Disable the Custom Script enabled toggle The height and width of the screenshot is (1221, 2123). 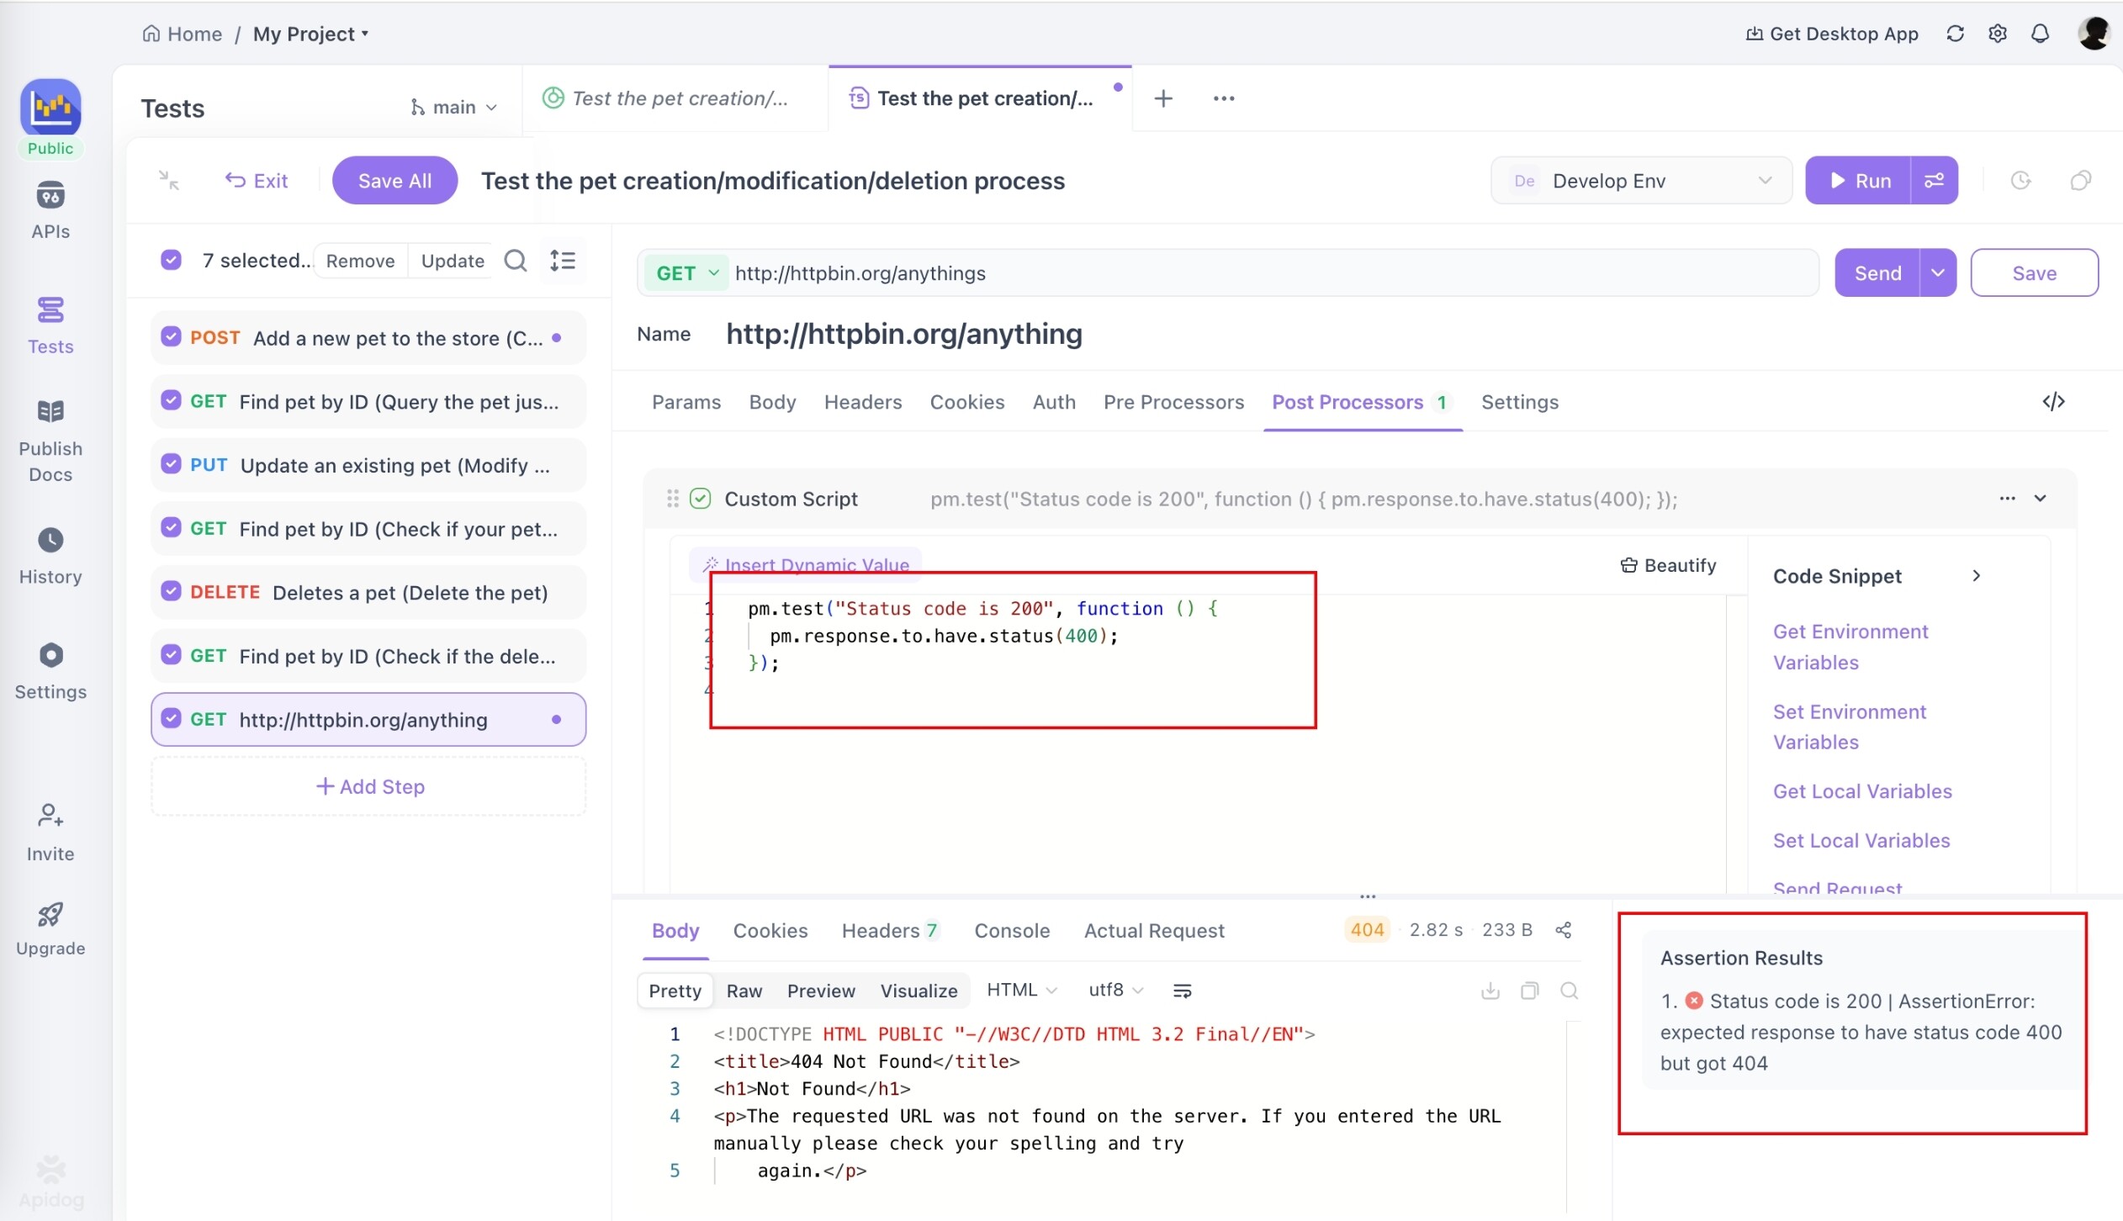pyautogui.click(x=700, y=499)
